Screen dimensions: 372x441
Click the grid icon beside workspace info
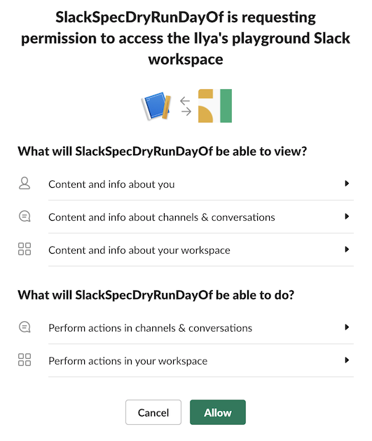(x=25, y=249)
